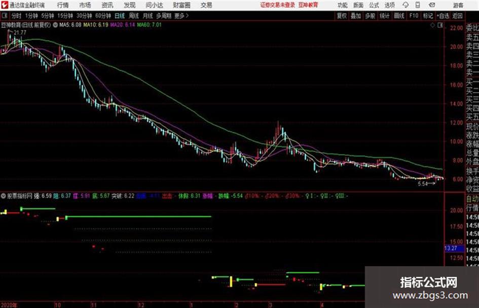Open the F10 company info button
Screen dimensions: 479x308
pos(414,16)
